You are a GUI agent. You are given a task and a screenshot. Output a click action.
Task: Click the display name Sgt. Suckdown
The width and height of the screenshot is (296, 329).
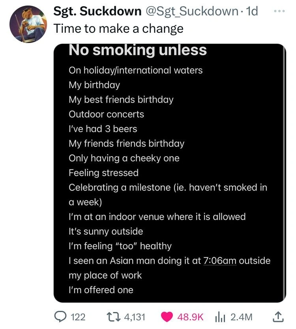97,11
